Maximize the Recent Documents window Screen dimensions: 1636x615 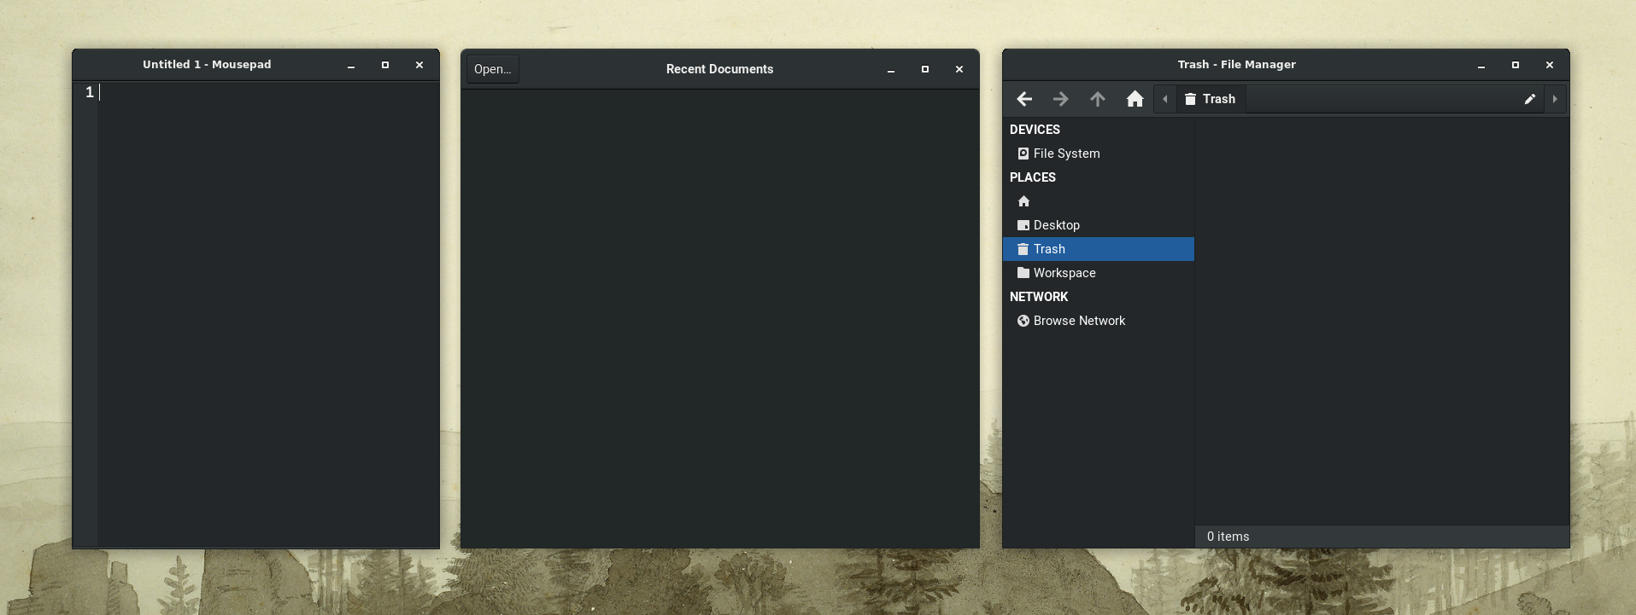point(925,69)
